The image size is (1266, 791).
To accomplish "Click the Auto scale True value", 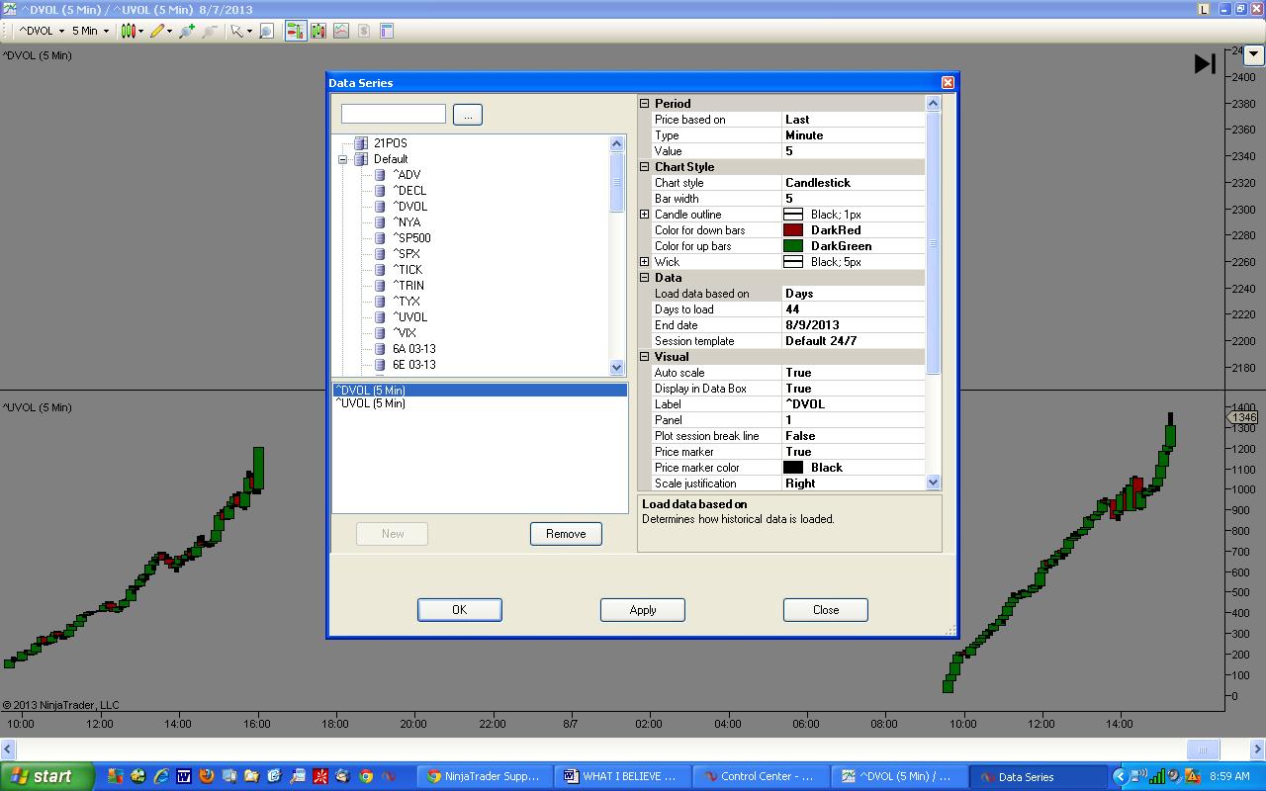I will coord(854,373).
